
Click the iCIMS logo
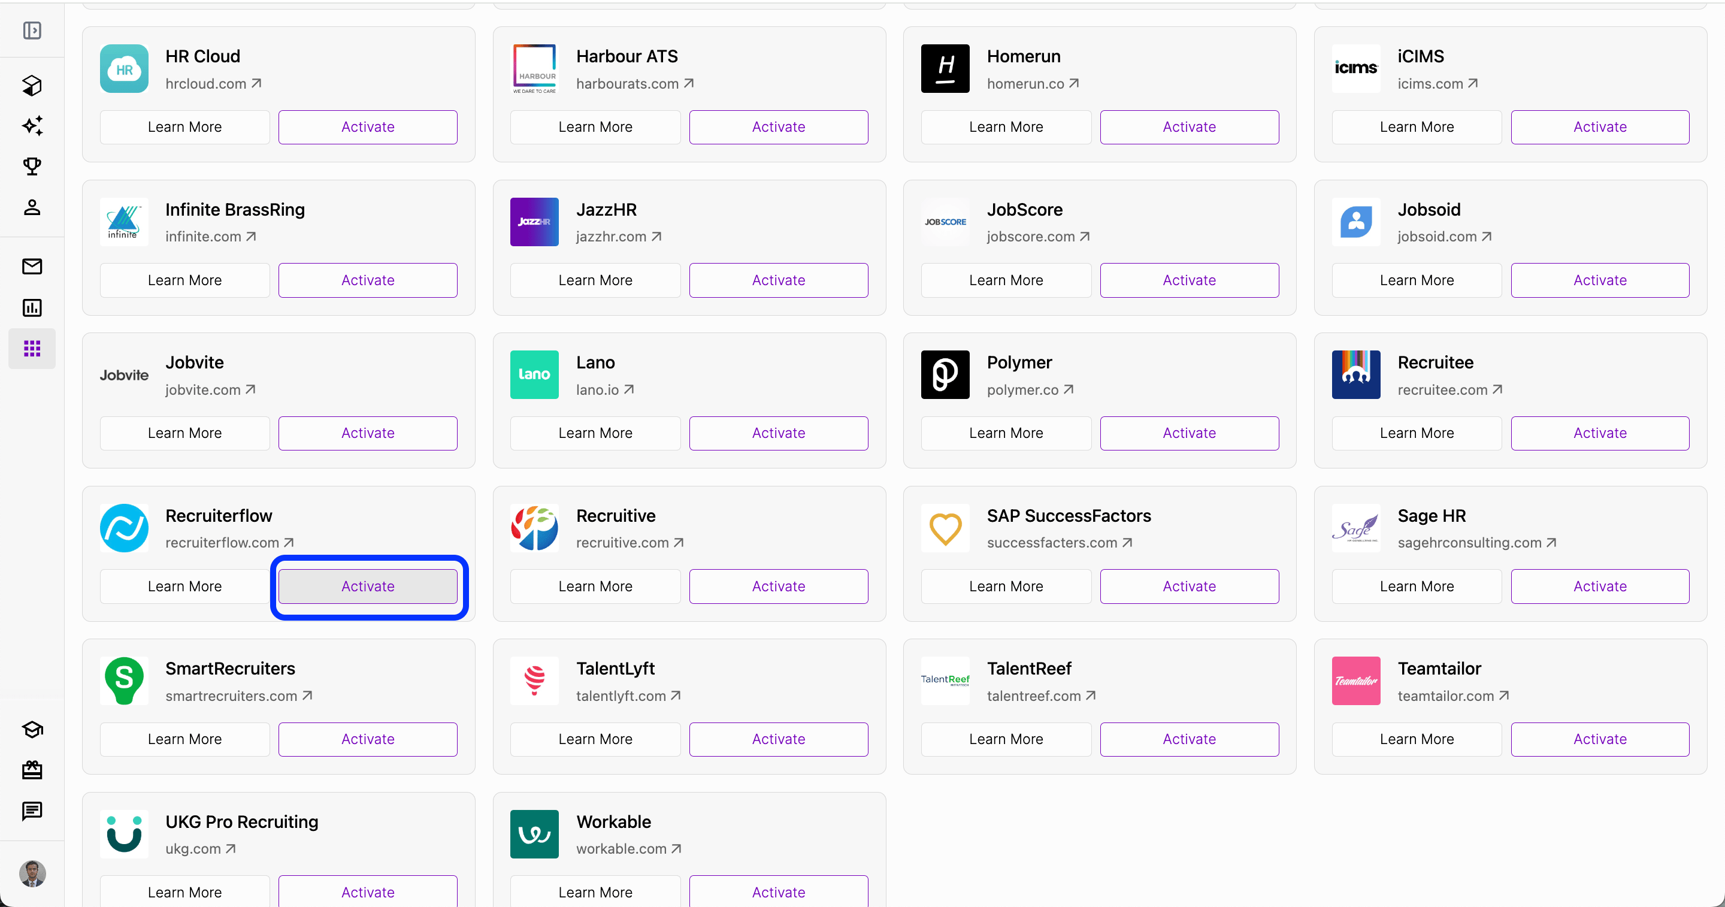click(1355, 68)
